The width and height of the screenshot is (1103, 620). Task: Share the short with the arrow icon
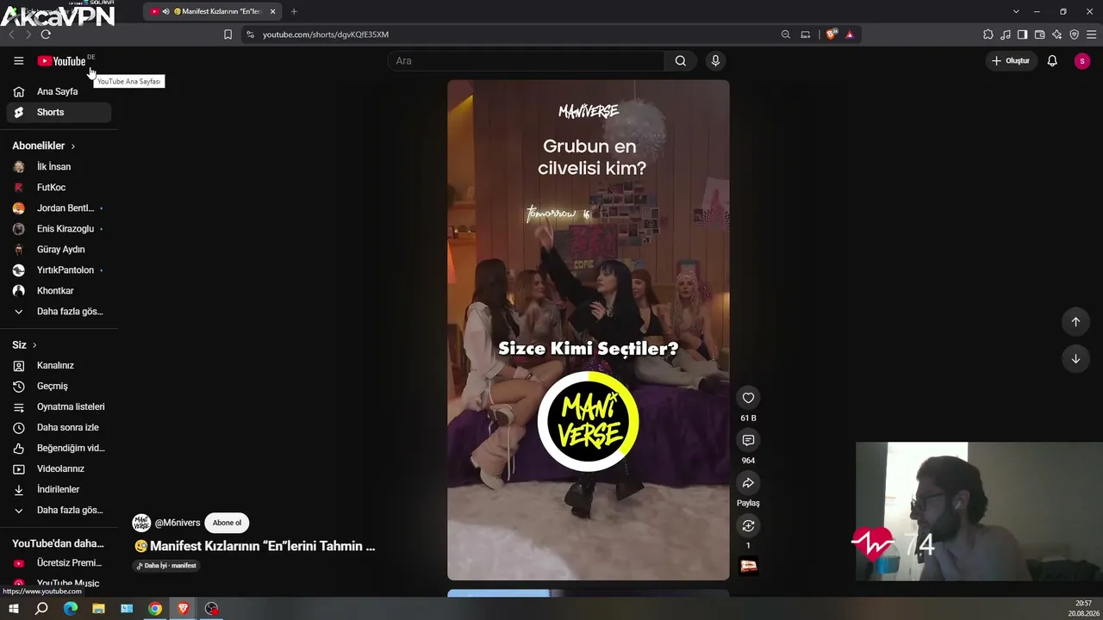pyautogui.click(x=748, y=483)
